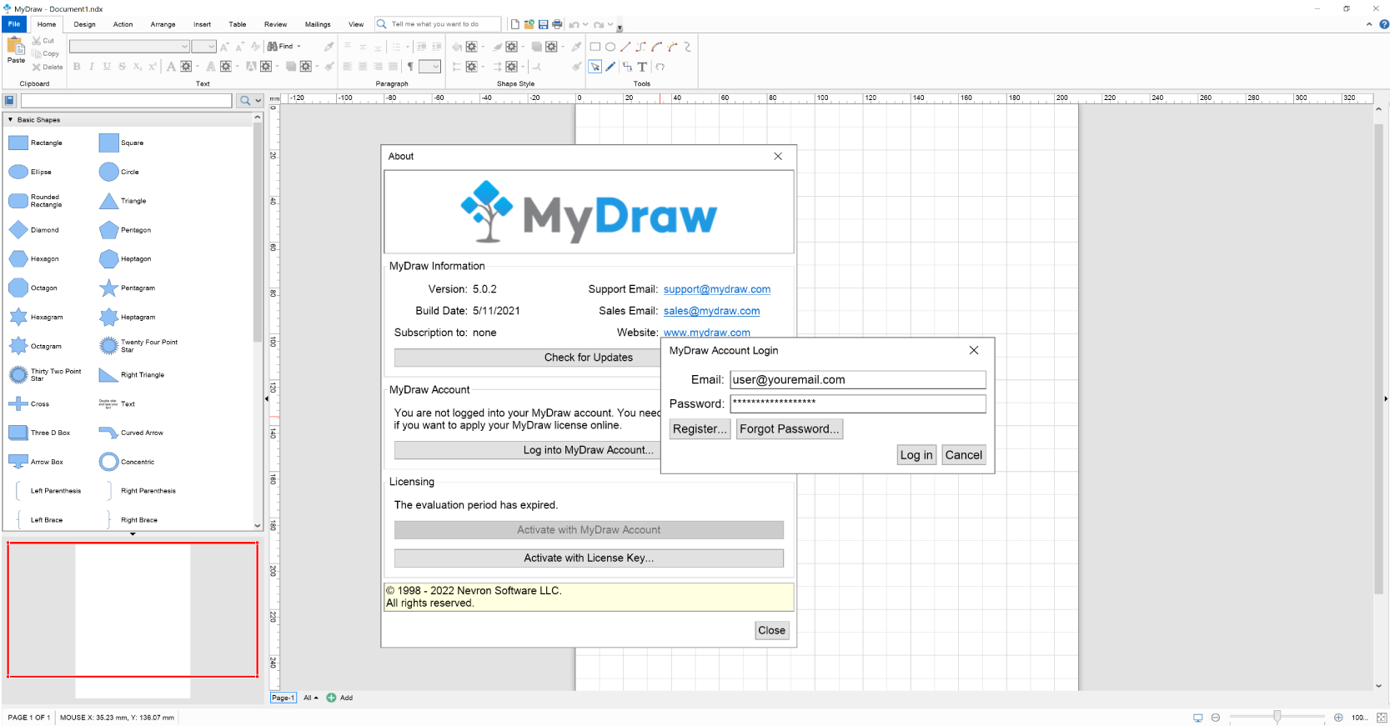This screenshot has height=726, width=1390.
Task: Click Forgot Password... button
Action: [790, 428]
